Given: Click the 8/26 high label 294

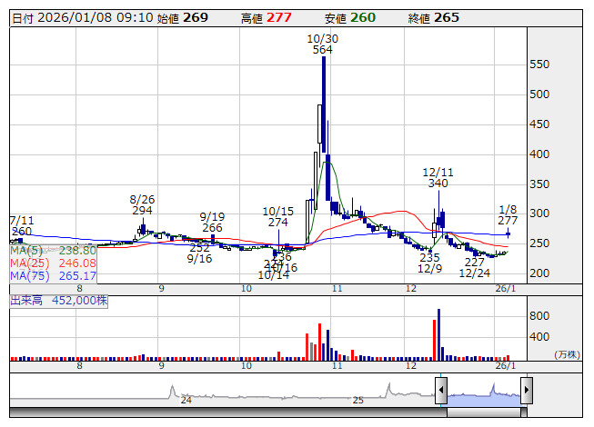Looking at the screenshot, I should [x=142, y=211].
